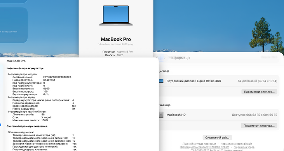Click Таймер автоматичного засинання диска row
Viewport: 284px width, 151px height.
(44, 138)
